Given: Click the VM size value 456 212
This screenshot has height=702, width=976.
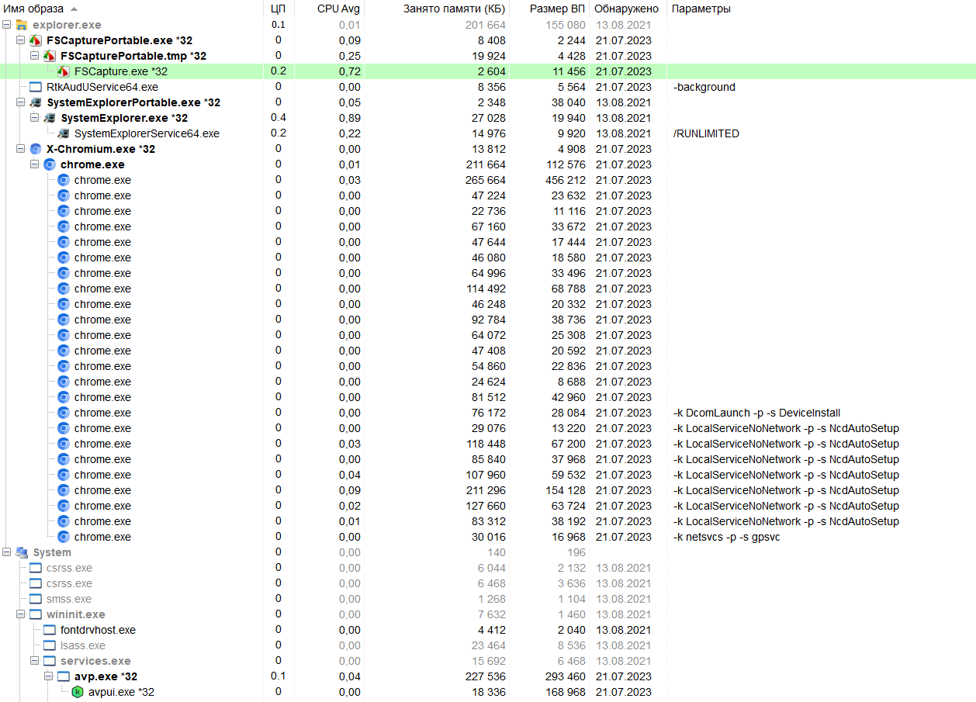Looking at the screenshot, I should (565, 180).
